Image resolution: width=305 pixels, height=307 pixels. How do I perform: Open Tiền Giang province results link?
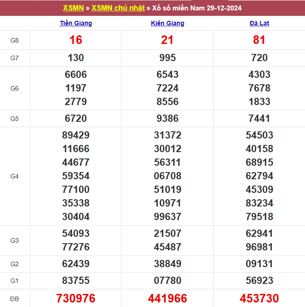tap(76, 23)
